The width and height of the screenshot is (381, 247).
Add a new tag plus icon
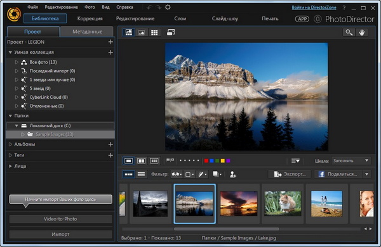110,155
